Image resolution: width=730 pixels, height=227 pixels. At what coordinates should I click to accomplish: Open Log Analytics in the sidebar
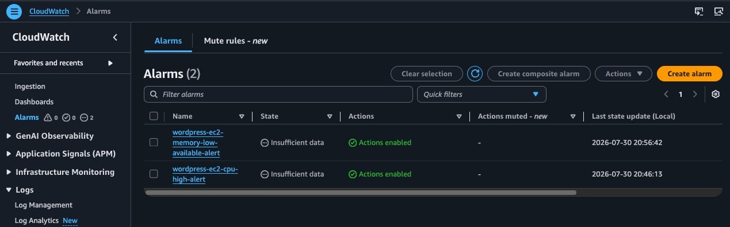(37, 221)
